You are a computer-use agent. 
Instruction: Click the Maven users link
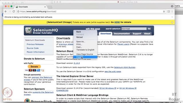[123, 44]
